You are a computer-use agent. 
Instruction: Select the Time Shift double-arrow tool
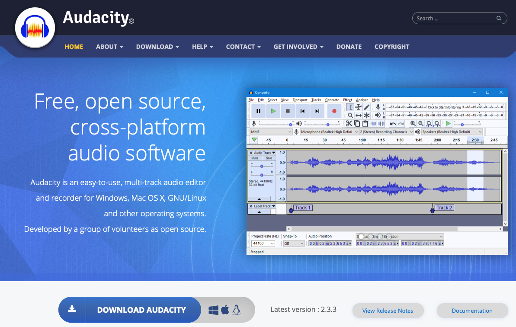coord(359,115)
